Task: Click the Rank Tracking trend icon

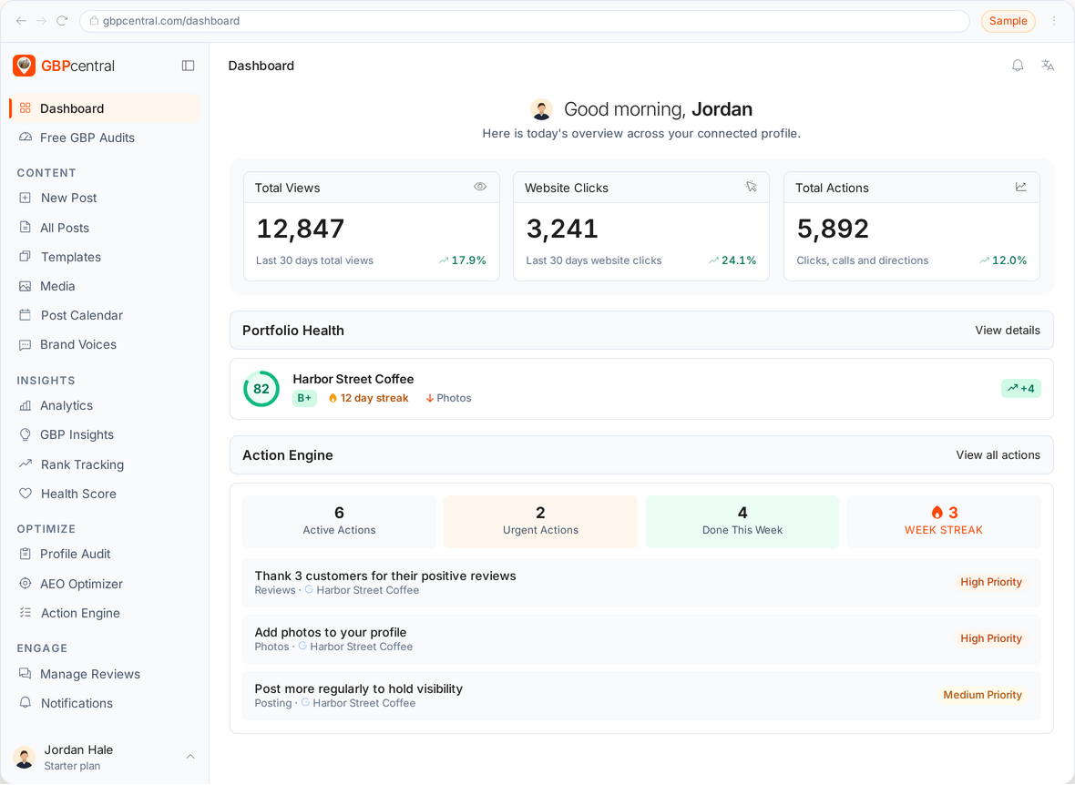Action: [26, 464]
